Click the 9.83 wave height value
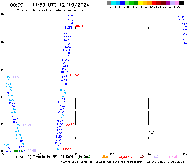 pos(65,66)
